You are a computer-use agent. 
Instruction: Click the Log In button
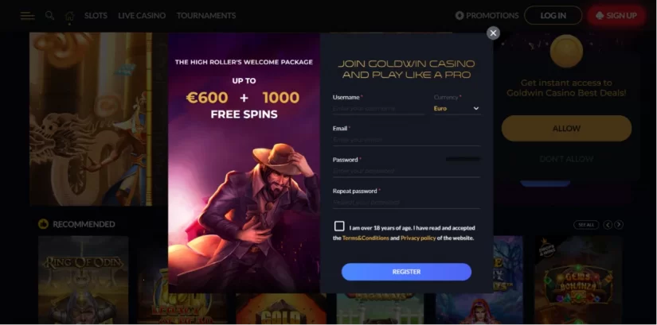click(553, 15)
